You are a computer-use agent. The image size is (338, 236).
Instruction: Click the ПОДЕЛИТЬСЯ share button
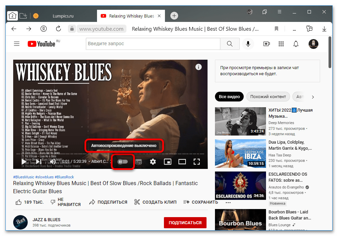[x=108, y=202]
